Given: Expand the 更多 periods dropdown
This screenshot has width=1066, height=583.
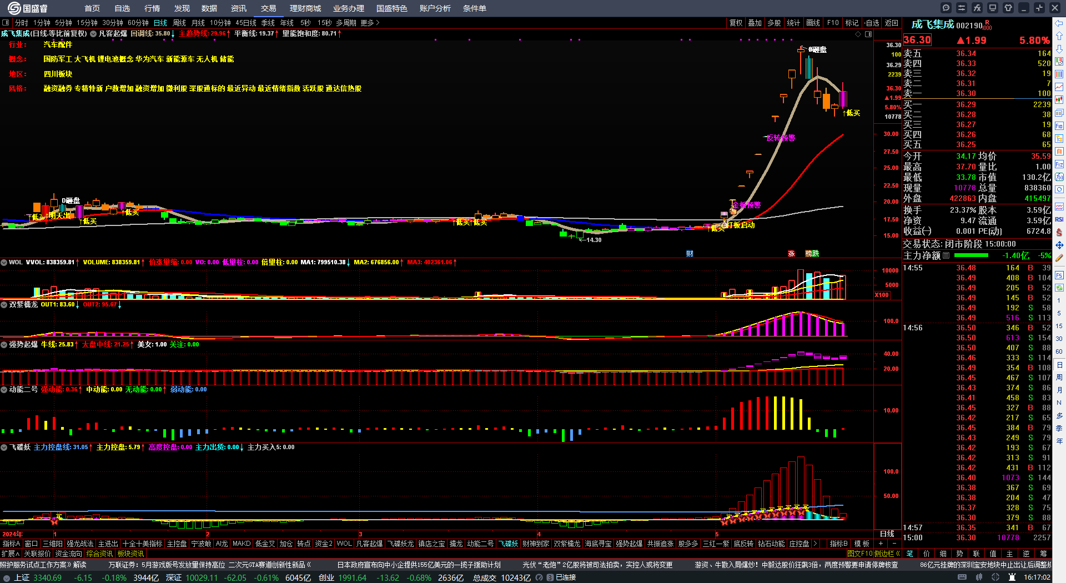Looking at the screenshot, I should coord(370,23).
